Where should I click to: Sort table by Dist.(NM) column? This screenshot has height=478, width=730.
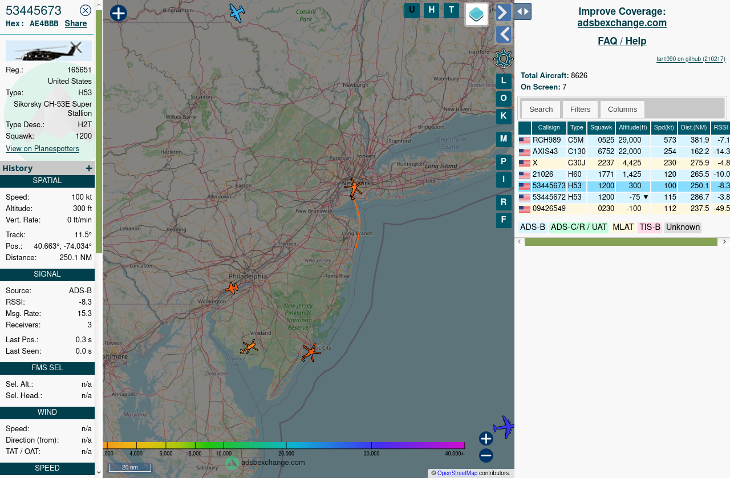click(x=694, y=128)
